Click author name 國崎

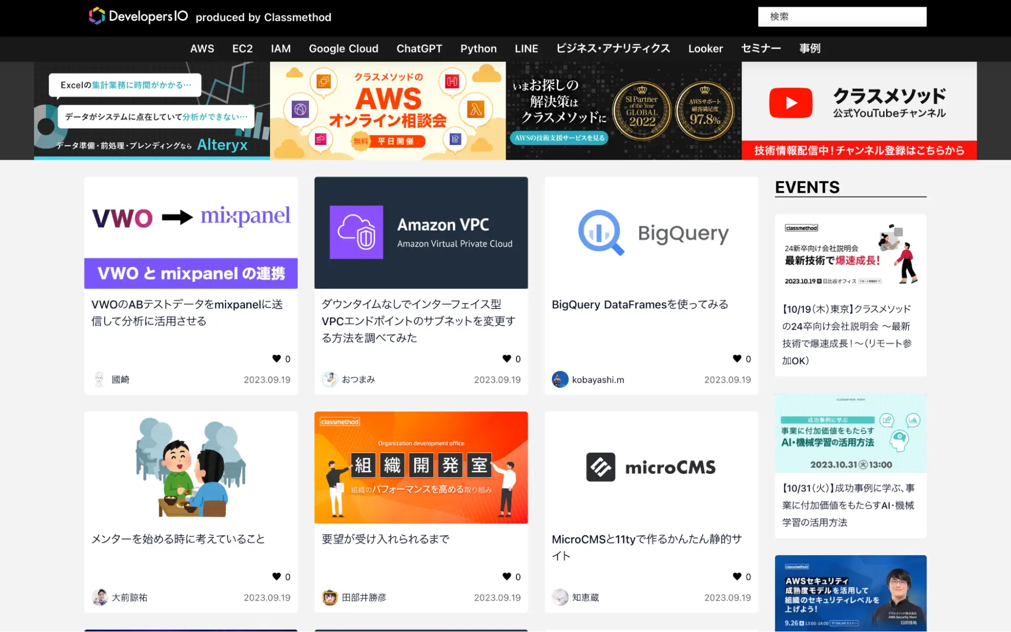[x=120, y=380]
